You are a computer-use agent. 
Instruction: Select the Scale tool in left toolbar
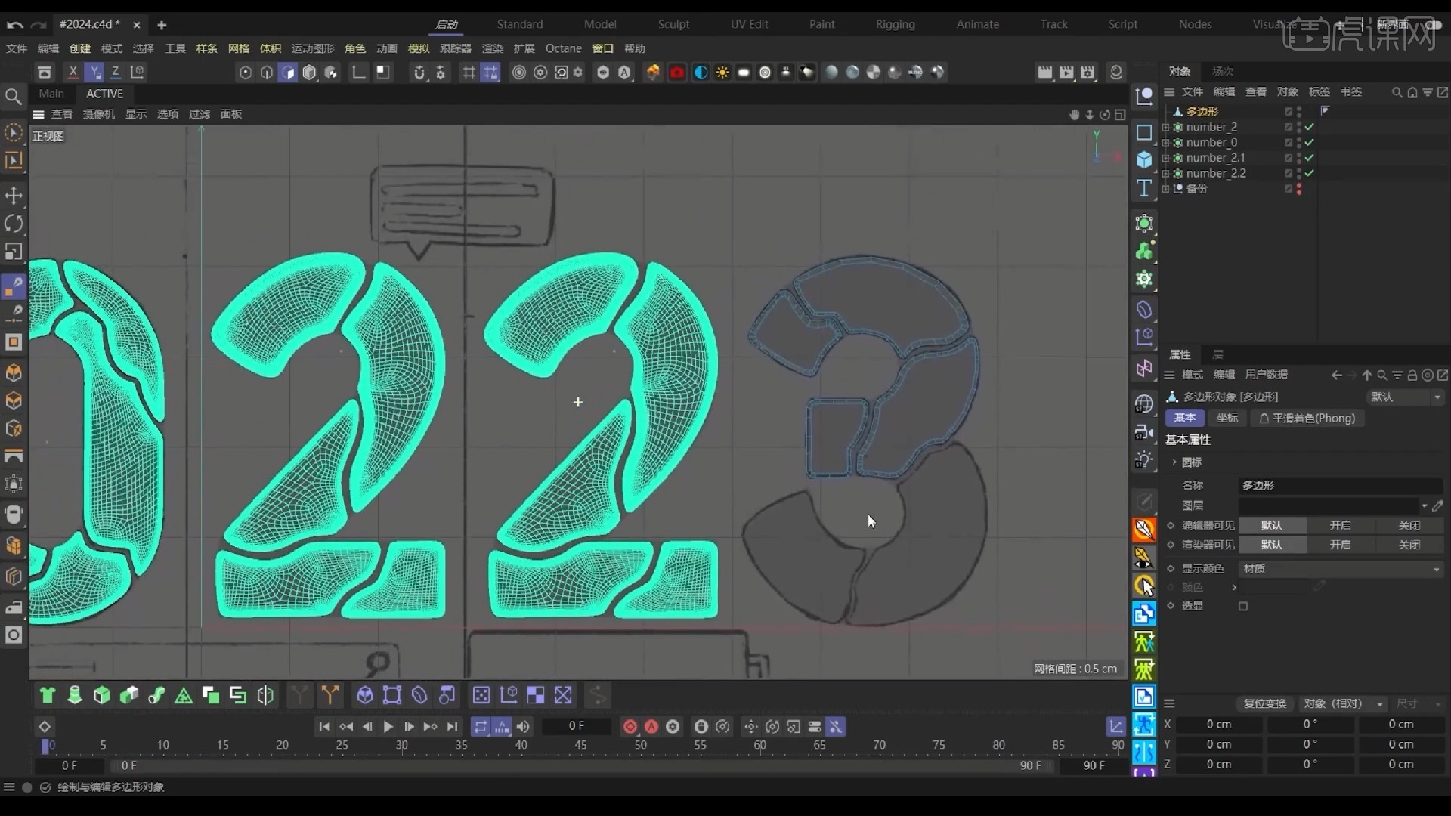14,252
